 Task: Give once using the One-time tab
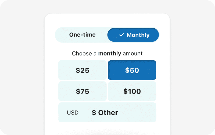(x=82, y=35)
